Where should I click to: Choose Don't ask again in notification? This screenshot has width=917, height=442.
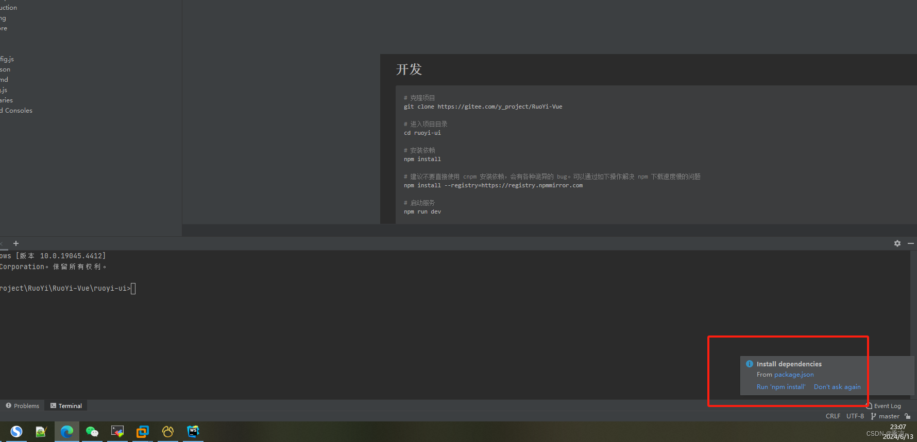point(837,387)
